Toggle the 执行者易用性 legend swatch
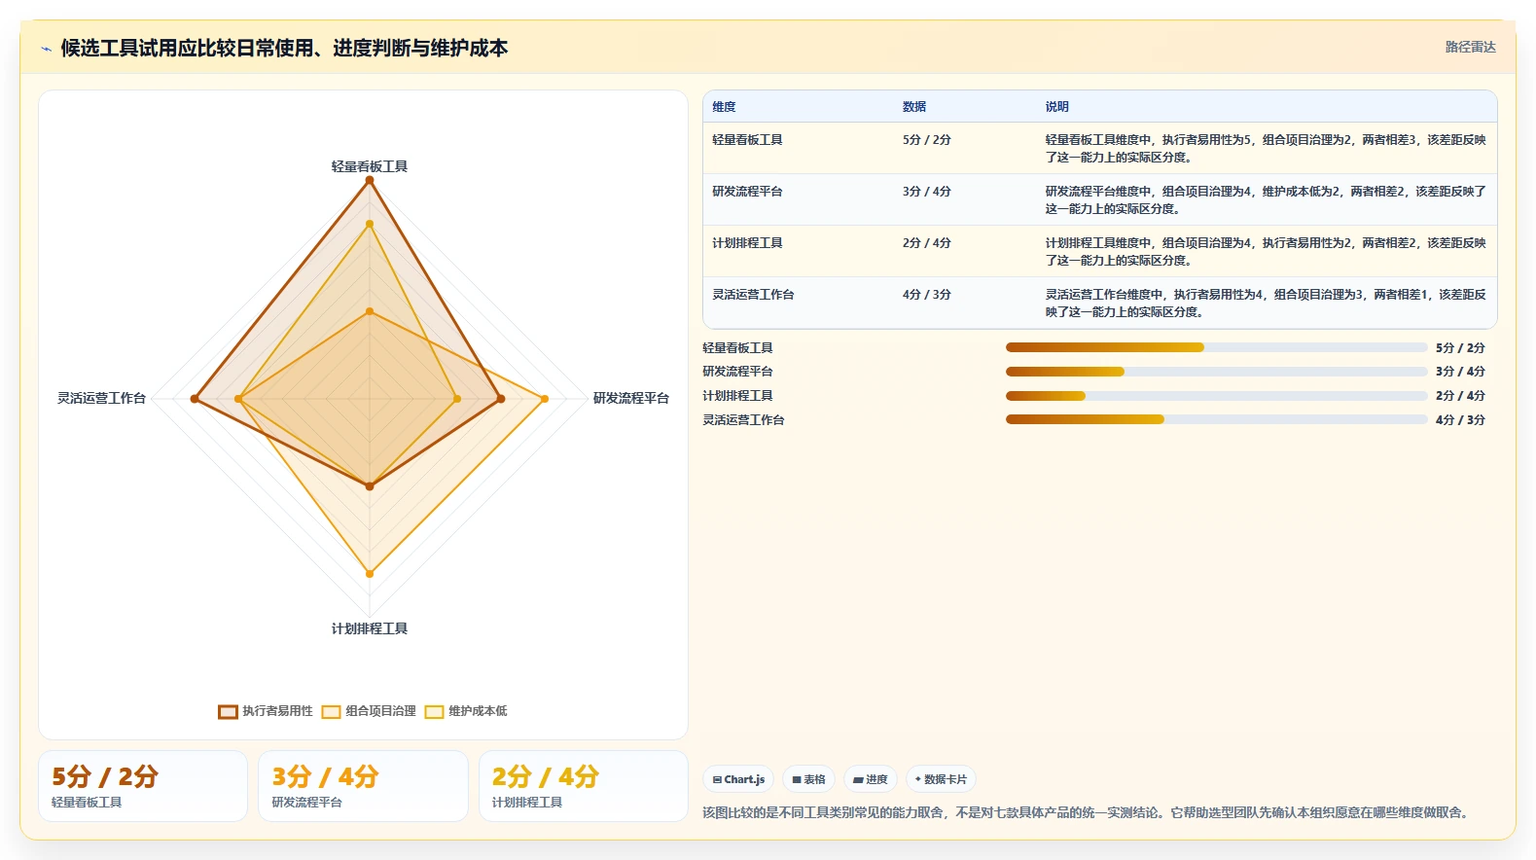The height and width of the screenshot is (860, 1536). (x=228, y=711)
